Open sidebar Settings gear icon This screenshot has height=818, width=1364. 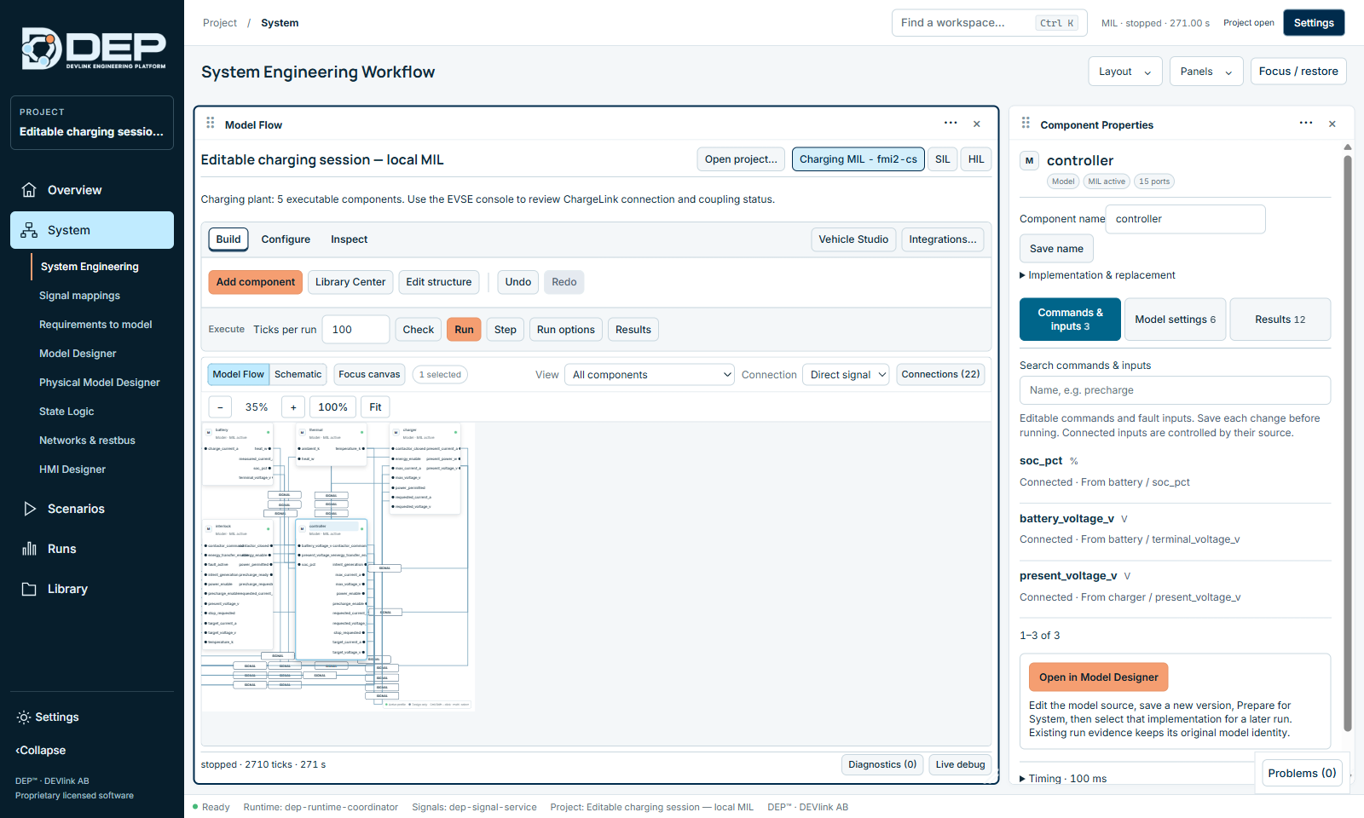coord(24,717)
